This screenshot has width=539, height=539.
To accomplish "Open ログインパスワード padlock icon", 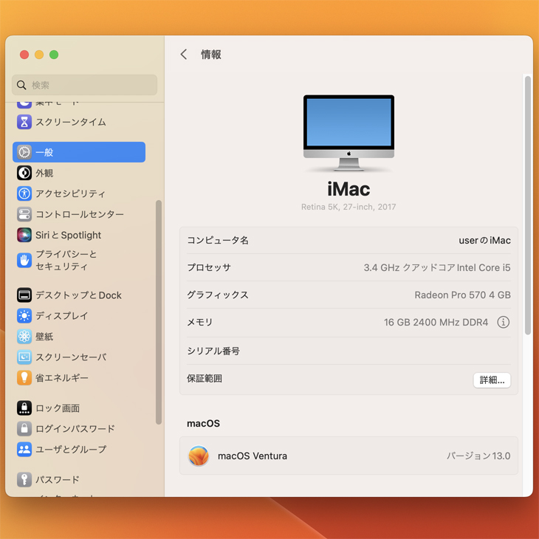I will (x=24, y=429).
